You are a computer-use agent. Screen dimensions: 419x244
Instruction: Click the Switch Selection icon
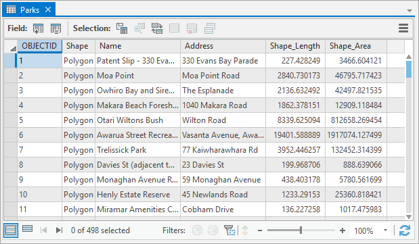[x=157, y=28]
